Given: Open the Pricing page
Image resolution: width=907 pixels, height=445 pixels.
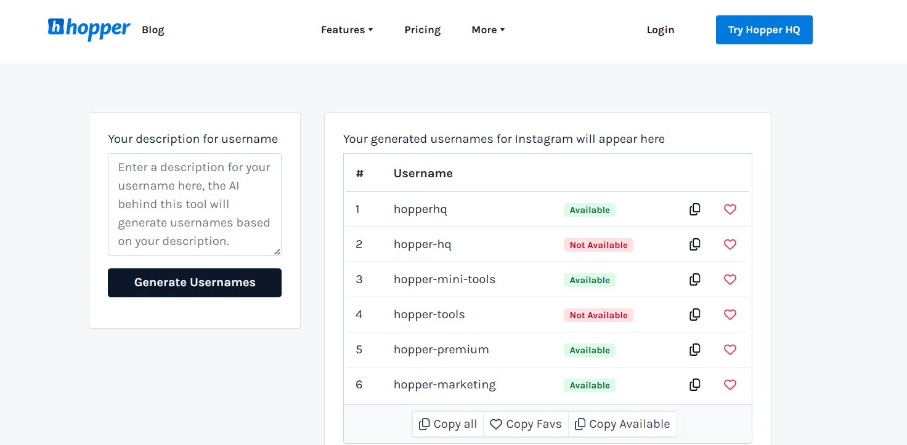Looking at the screenshot, I should tap(422, 30).
